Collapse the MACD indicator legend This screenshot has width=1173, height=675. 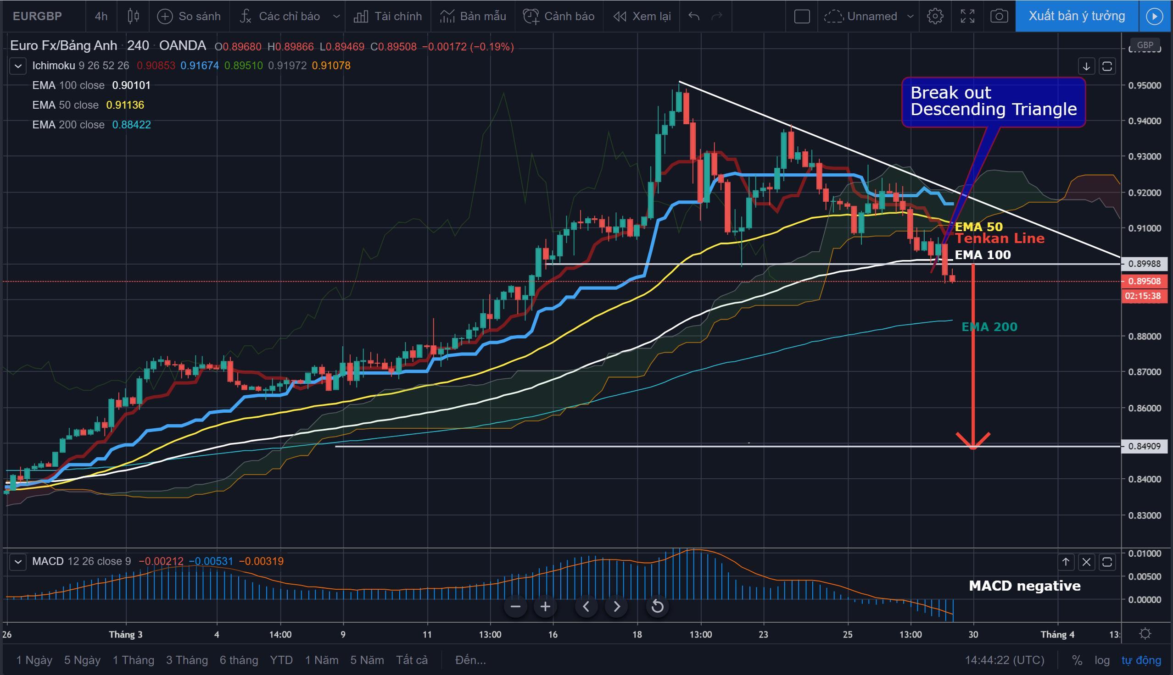tap(17, 562)
